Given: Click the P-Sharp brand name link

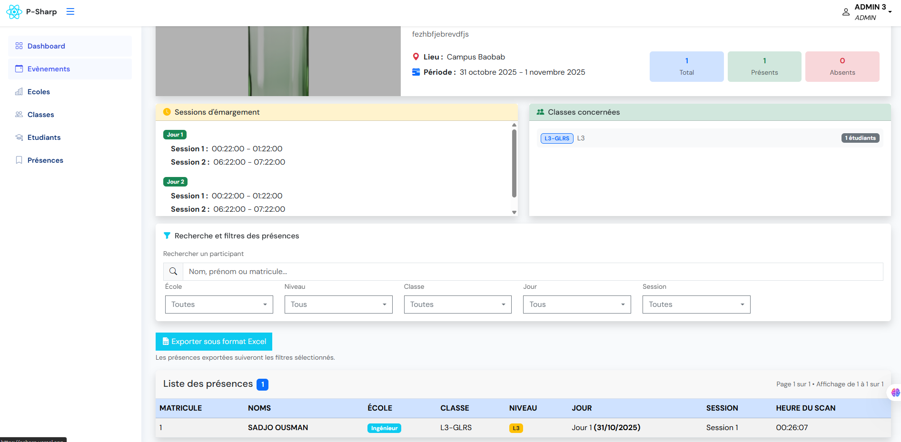Looking at the screenshot, I should point(41,11).
